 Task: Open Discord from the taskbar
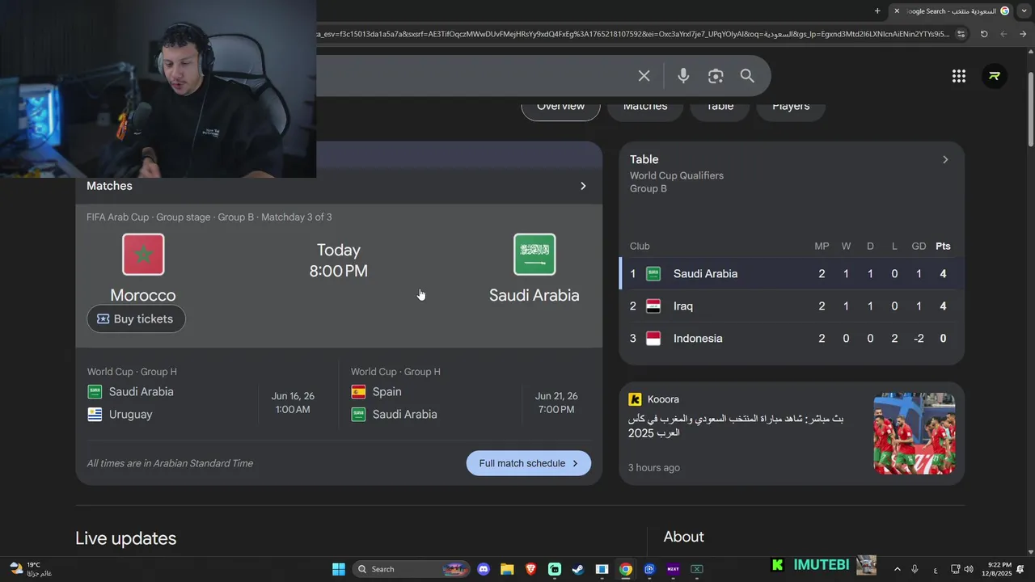coord(484,569)
